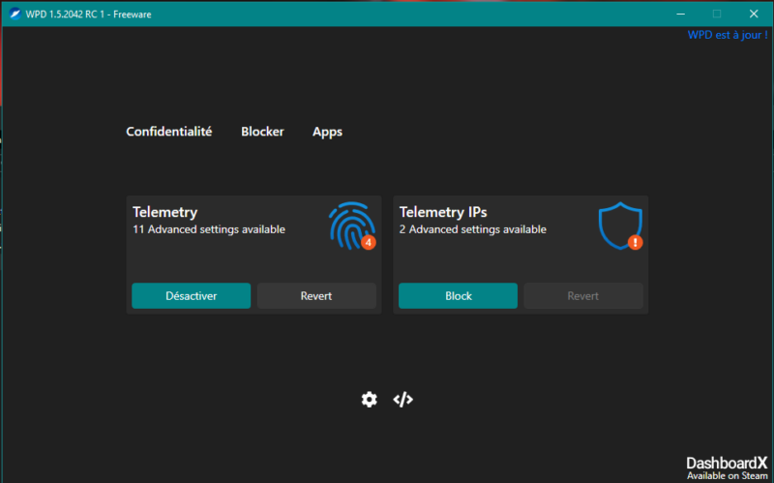Click the Telemetry IPs shield icon
This screenshot has height=483, width=774.
coord(618,225)
